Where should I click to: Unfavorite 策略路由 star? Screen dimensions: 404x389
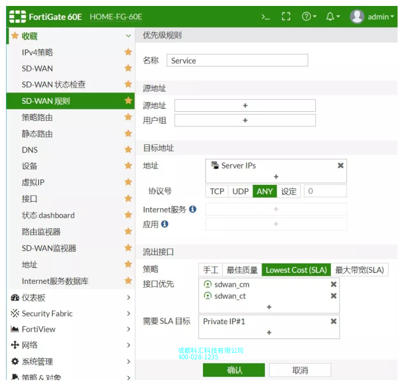point(128,117)
